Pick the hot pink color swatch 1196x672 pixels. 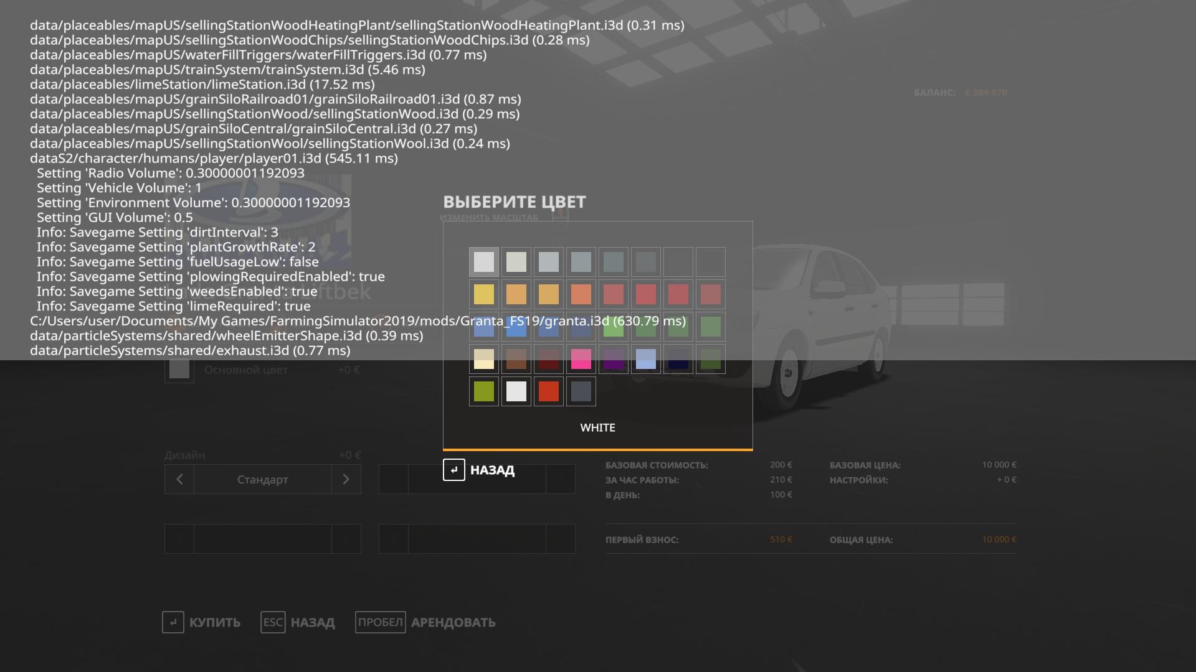[x=581, y=359]
